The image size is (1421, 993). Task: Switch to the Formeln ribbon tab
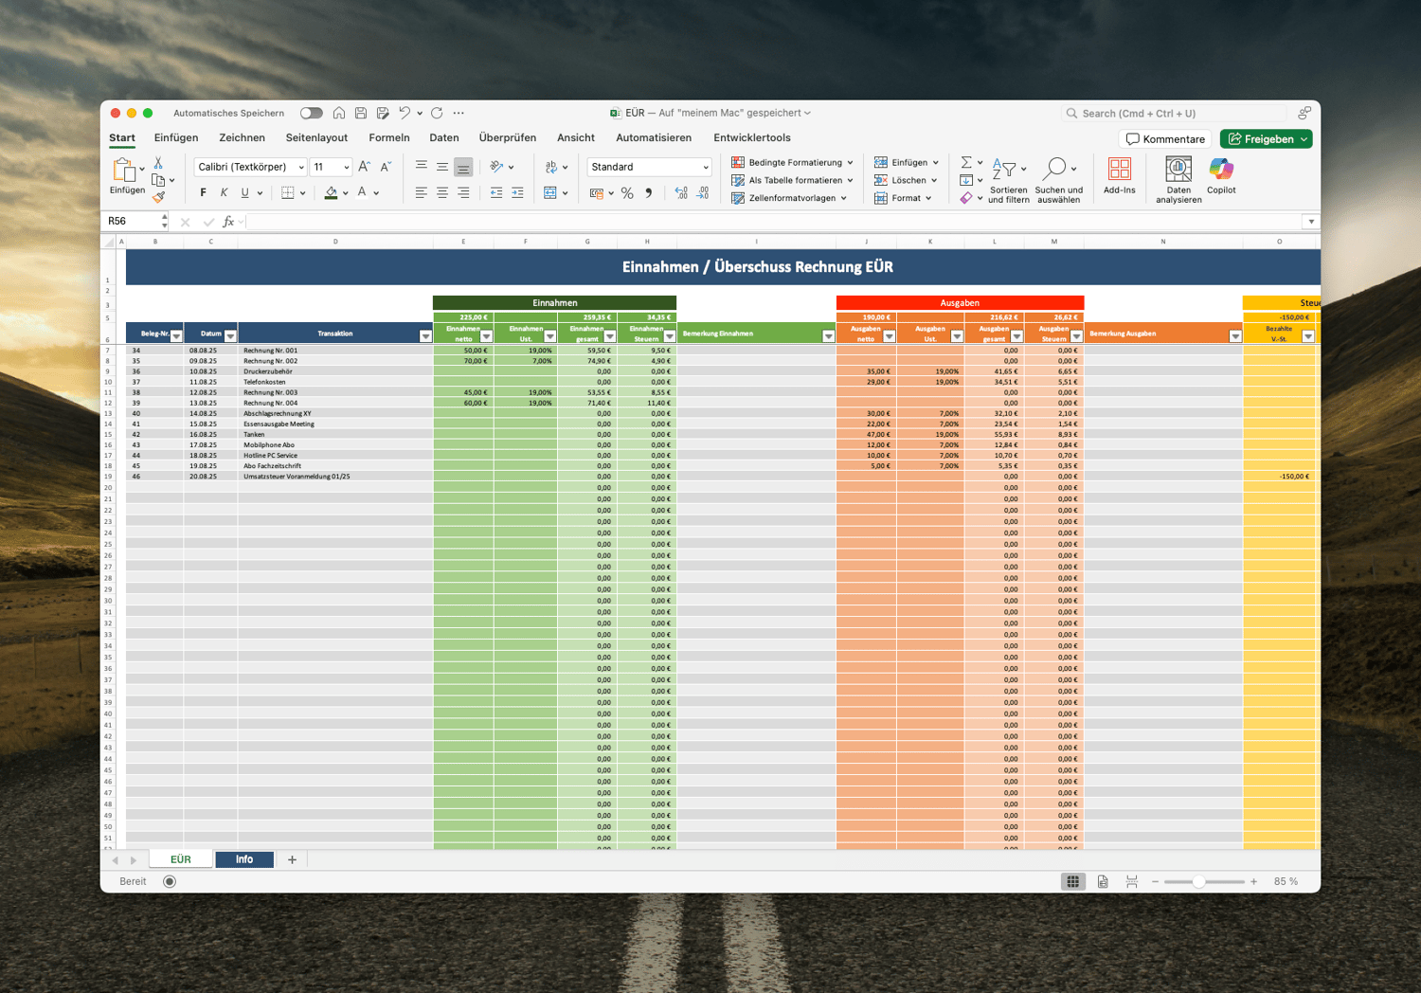pyautogui.click(x=389, y=137)
